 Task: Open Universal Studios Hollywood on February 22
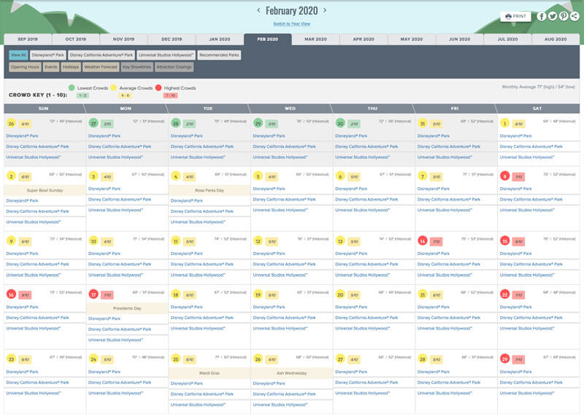point(527,329)
